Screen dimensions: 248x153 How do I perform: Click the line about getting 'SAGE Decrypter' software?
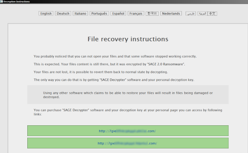(x=114, y=80)
